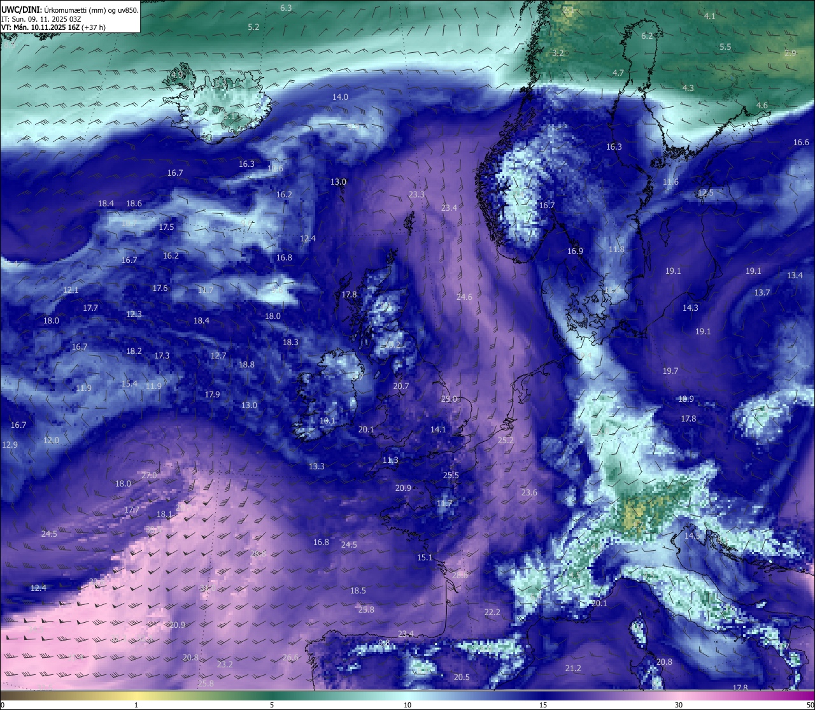Click the '17.9' map value
Screen dimensions: 815x710
212,394
